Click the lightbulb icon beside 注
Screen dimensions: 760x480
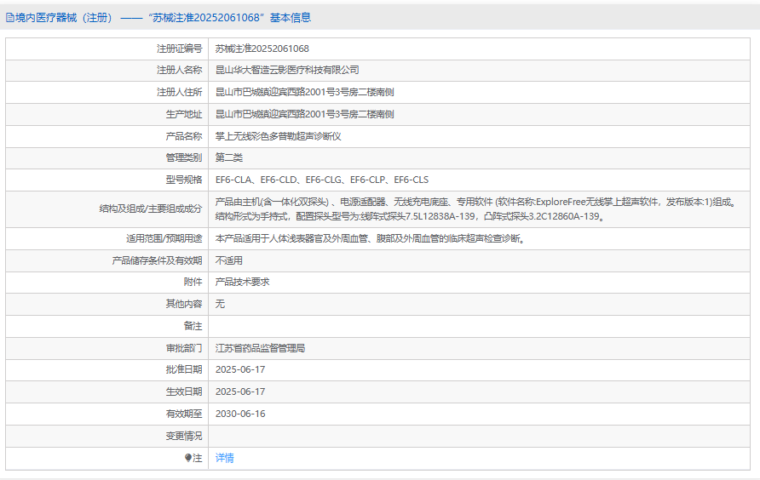coord(188,458)
